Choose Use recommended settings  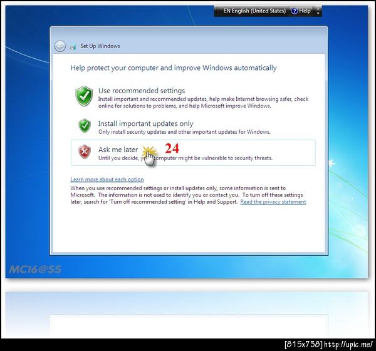(x=142, y=91)
